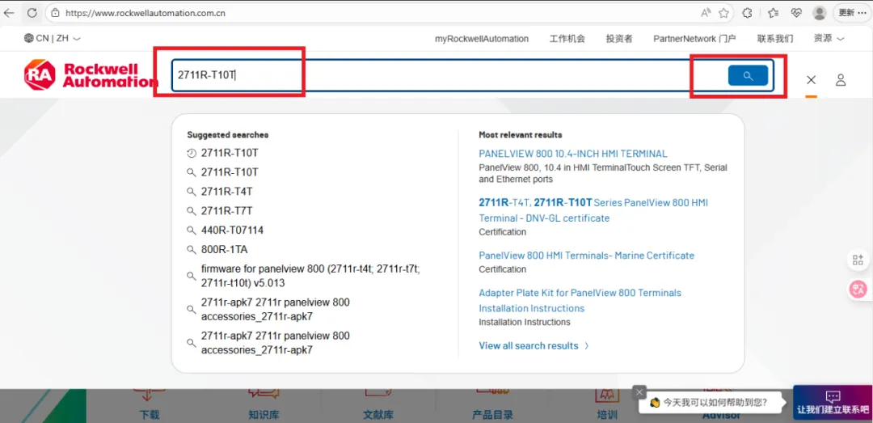Open the 今天我可以如何帮助到您 chat bubble

(711, 401)
